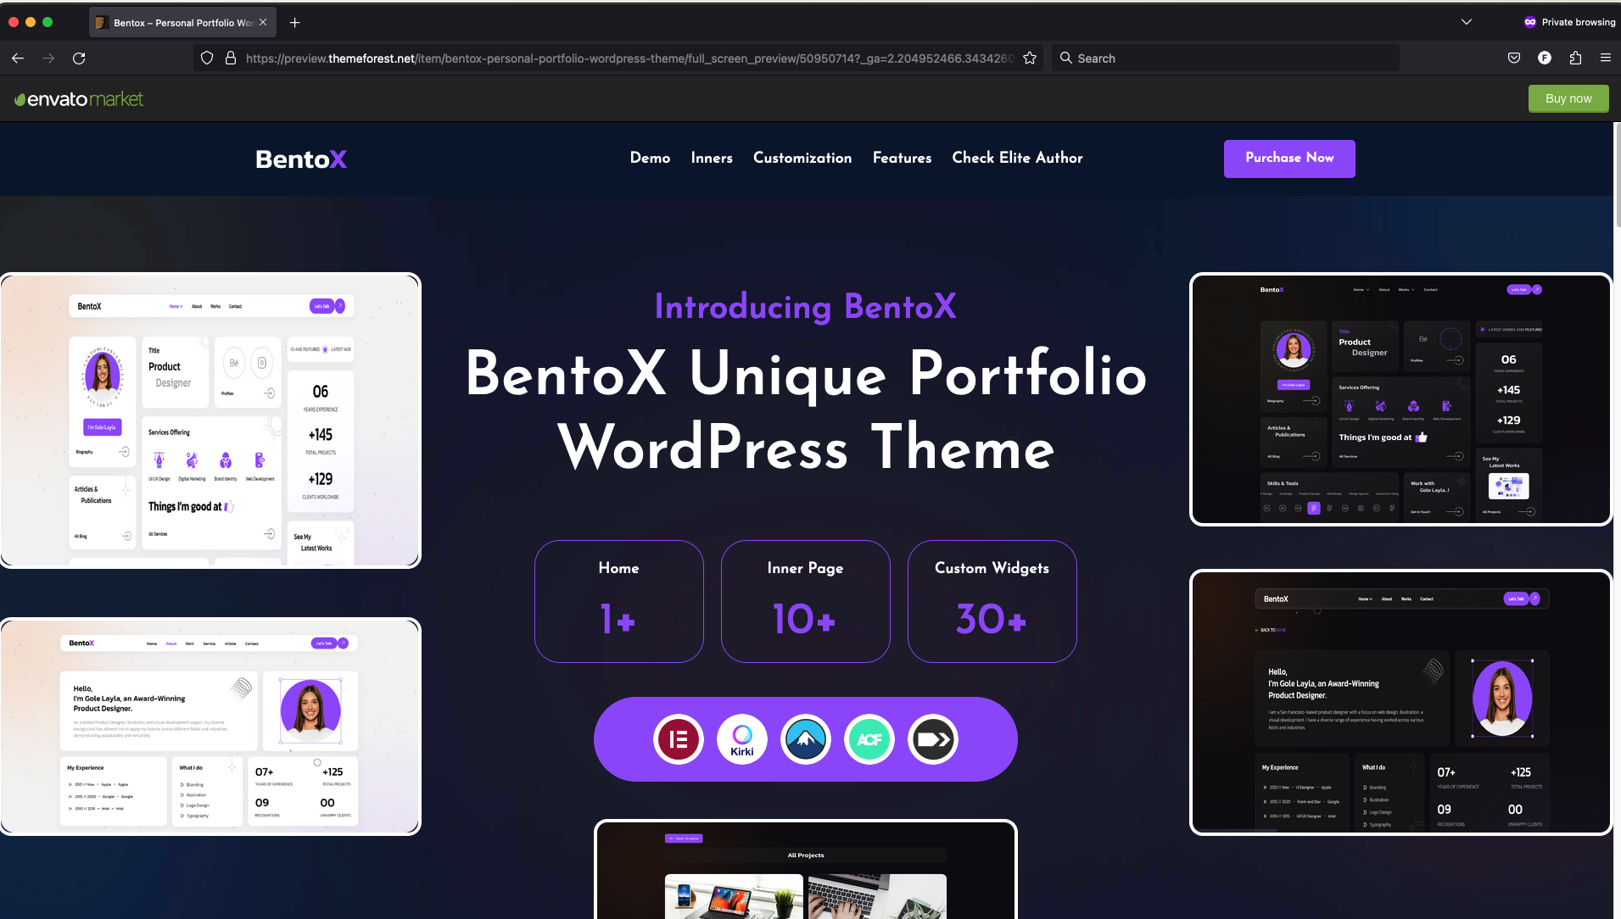Click the browser back arrow
Image resolution: width=1621 pixels, height=919 pixels.
coord(18,58)
